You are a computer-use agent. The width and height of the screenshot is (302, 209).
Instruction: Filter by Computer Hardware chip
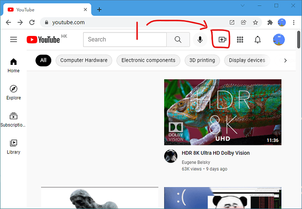click(84, 60)
